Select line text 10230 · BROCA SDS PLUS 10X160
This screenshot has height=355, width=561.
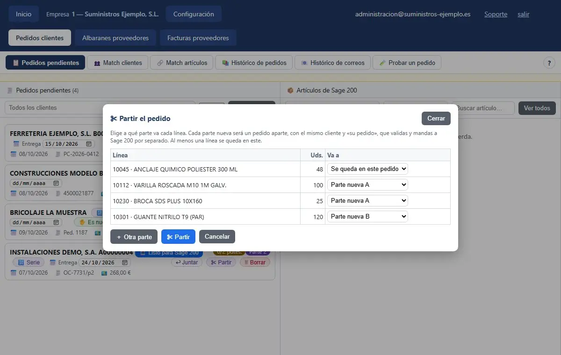coord(158,201)
